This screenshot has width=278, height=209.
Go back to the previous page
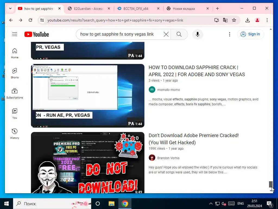11,20
